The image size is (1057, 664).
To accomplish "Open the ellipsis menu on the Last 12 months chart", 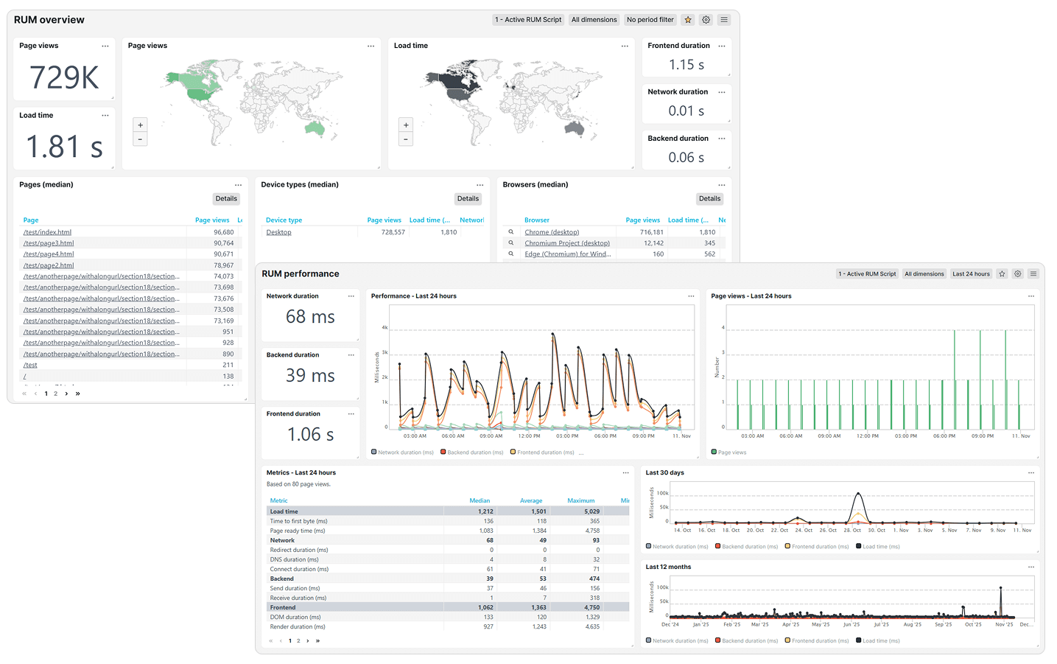I will click(x=1030, y=567).
